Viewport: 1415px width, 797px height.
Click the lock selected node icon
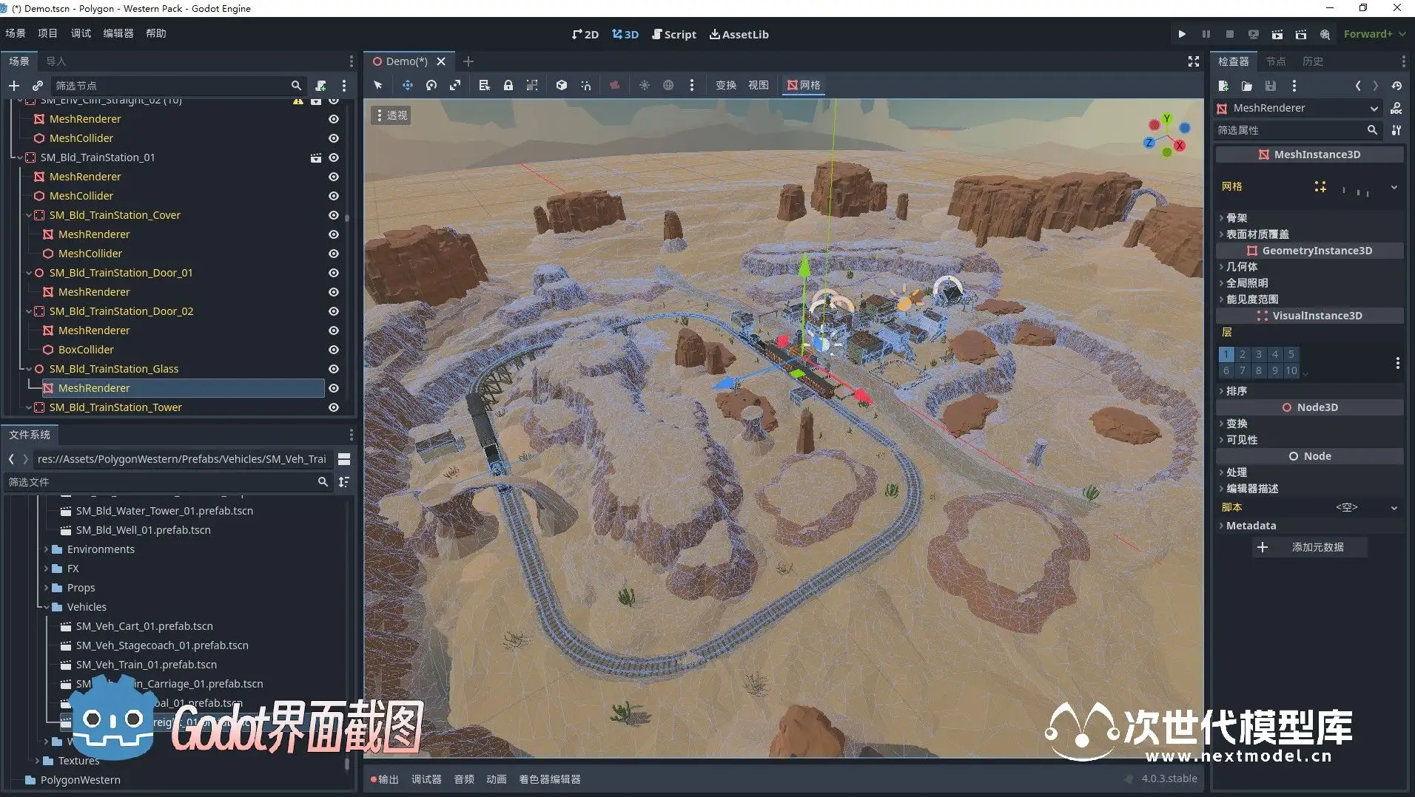(x=508, y=85)
